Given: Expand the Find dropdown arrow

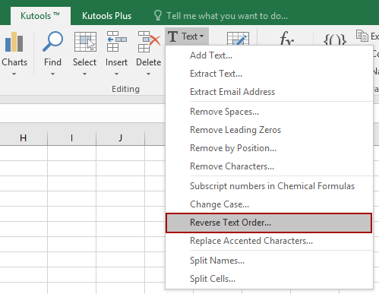Looking at the screenshot, I should [x=52, y=74].
